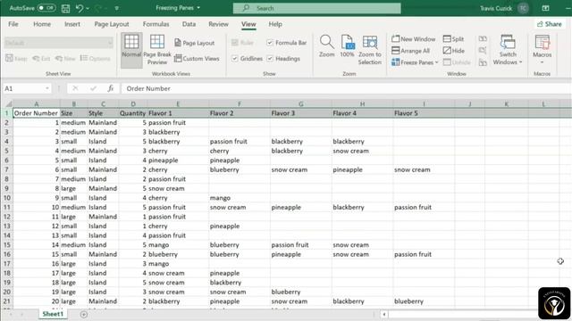Split the worksheet window
572x321 pixels.
pyautogui.click(x=453, y=38)
